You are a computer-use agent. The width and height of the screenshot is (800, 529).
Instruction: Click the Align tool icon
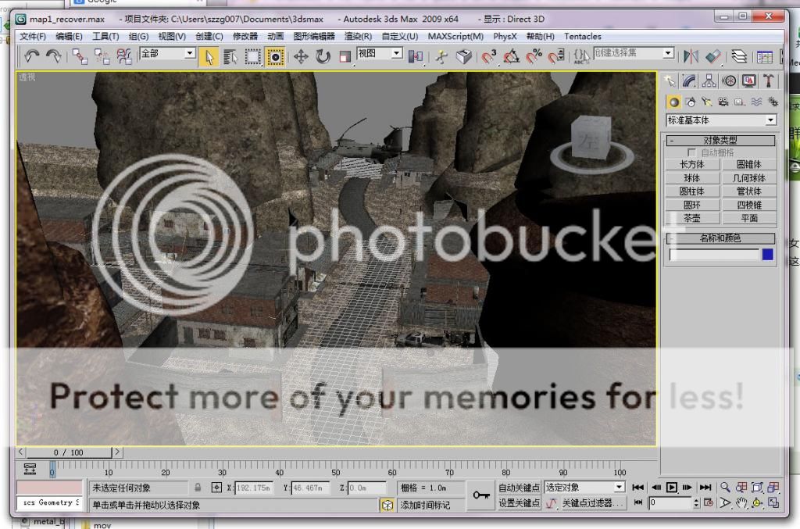pos(713,56)
